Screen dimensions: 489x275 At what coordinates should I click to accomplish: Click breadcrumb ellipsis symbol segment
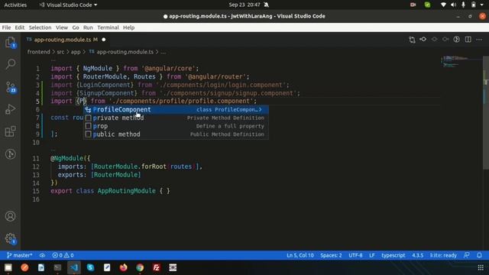coord(163,52)
